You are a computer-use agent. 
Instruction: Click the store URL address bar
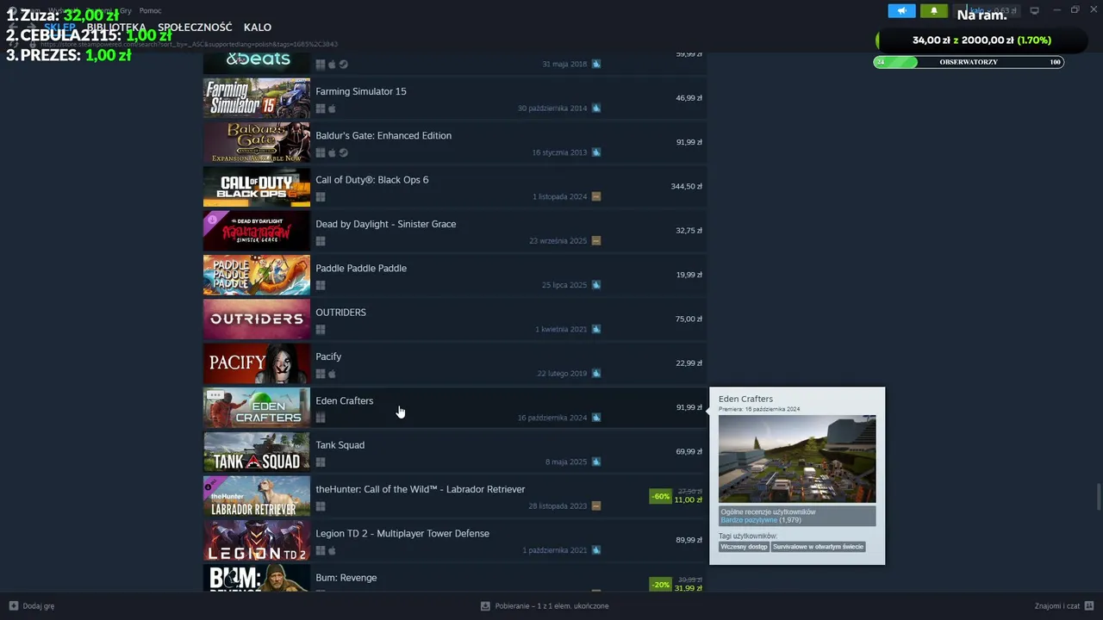coord(190,44)
